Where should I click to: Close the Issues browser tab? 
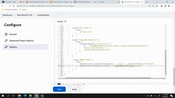click(x=119, y=2)
